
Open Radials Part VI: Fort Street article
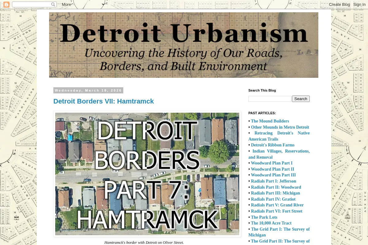tap(277, 211)
